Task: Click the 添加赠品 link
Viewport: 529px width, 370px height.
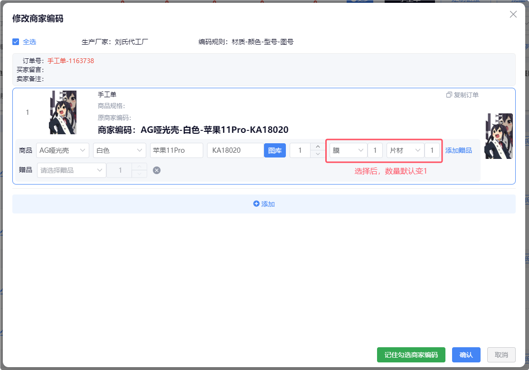Action: pyautogui.click(x=458, y=150)
